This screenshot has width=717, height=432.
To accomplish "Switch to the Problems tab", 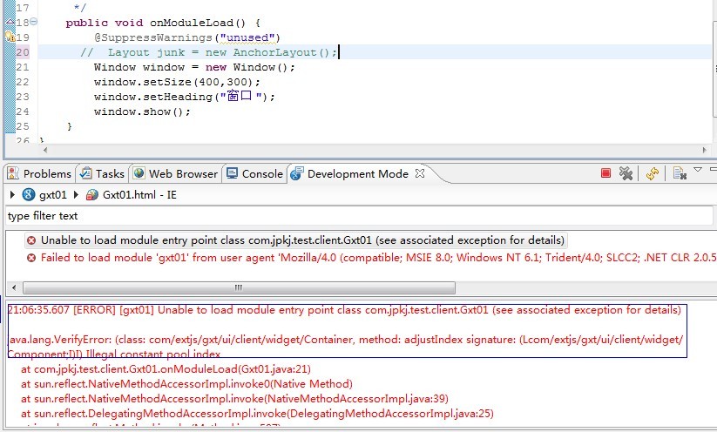I will [40, 173].
